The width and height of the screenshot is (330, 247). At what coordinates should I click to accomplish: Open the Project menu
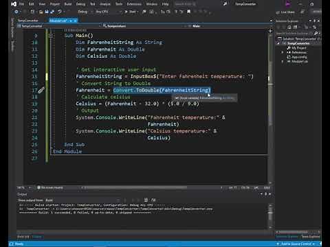pos(54,4)
